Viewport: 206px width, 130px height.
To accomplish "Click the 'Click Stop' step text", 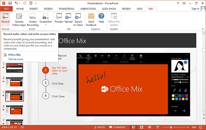I will point(58,84).
